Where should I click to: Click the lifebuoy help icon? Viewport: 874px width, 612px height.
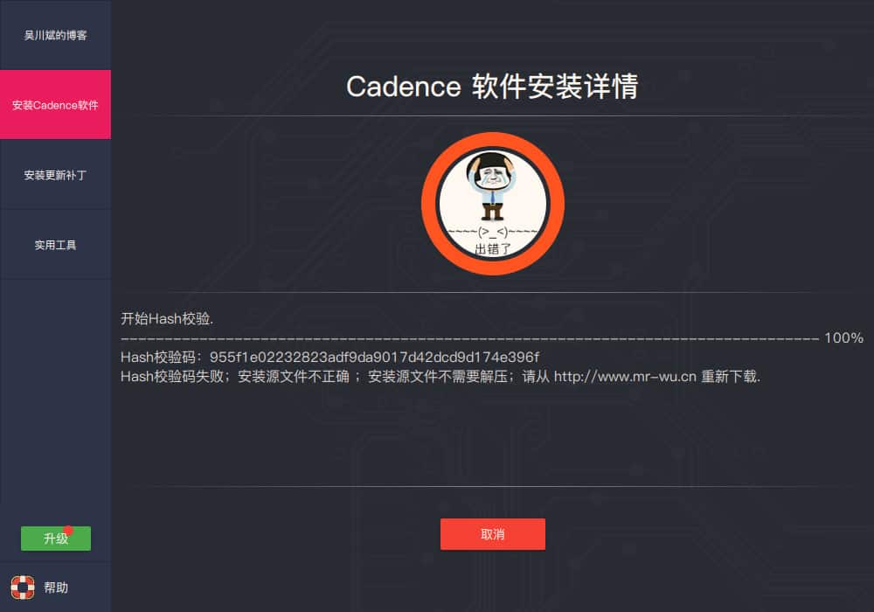(23, 587)
